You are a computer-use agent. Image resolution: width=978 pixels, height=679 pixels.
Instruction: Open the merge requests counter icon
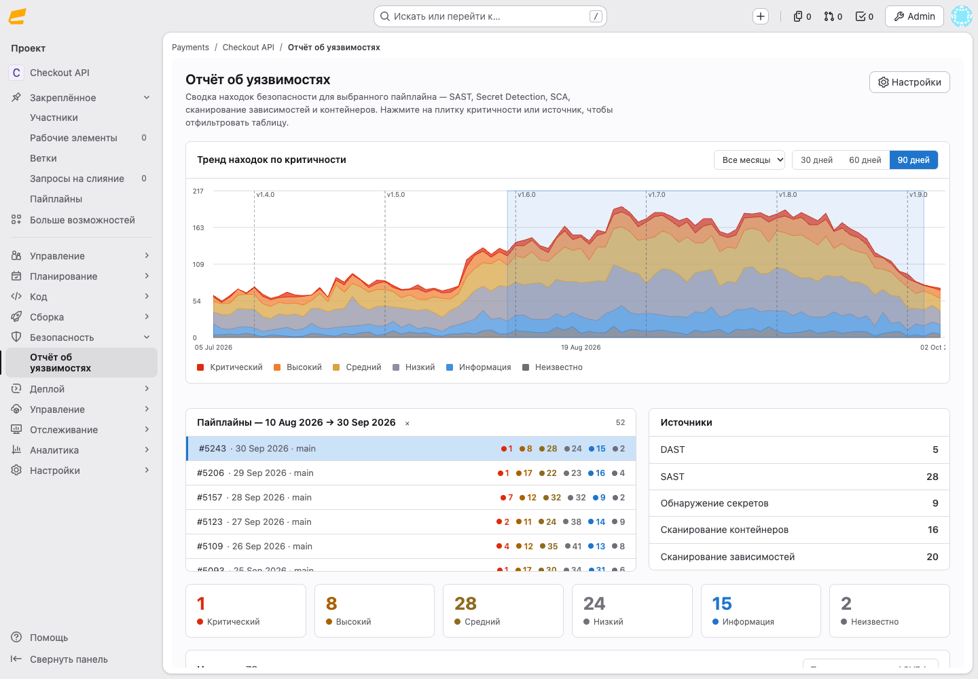(833, 16)
